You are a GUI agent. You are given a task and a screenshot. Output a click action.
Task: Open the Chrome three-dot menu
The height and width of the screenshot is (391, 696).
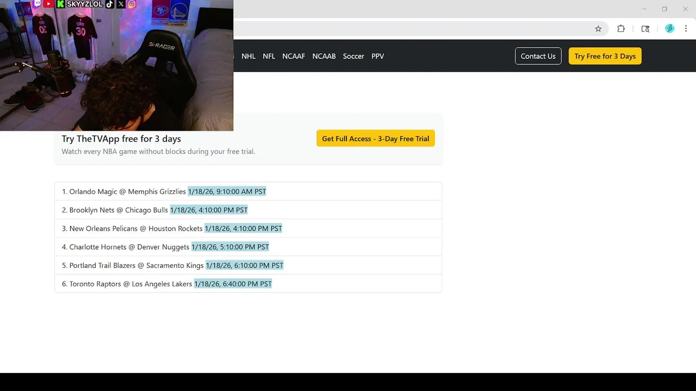pyautogui.click(x=686, y=29)
